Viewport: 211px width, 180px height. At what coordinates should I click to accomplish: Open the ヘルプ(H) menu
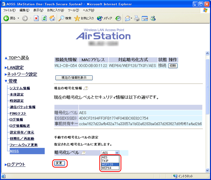pos(88,10)
